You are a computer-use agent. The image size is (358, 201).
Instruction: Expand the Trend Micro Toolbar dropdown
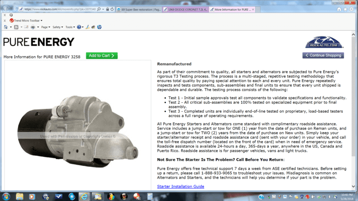(x=41, y=21)
